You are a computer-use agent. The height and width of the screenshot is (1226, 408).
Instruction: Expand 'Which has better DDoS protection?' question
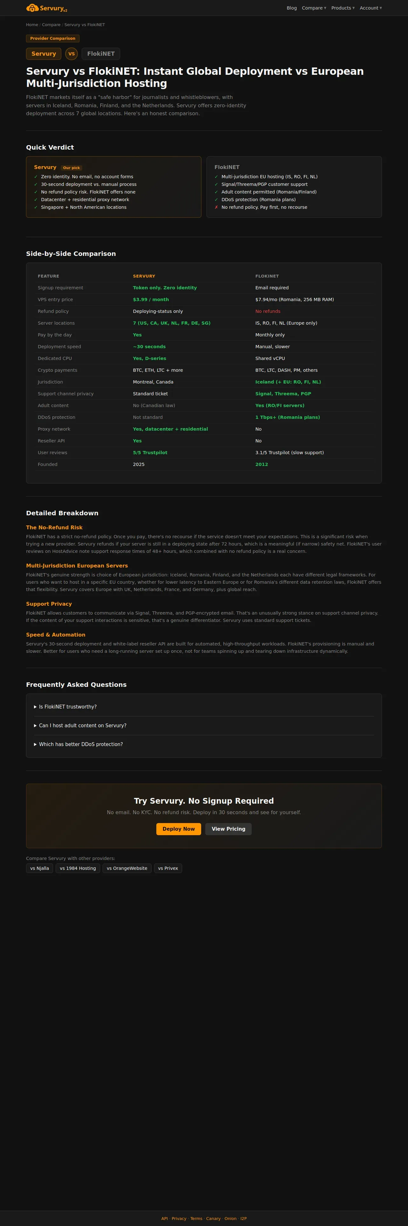204,744
